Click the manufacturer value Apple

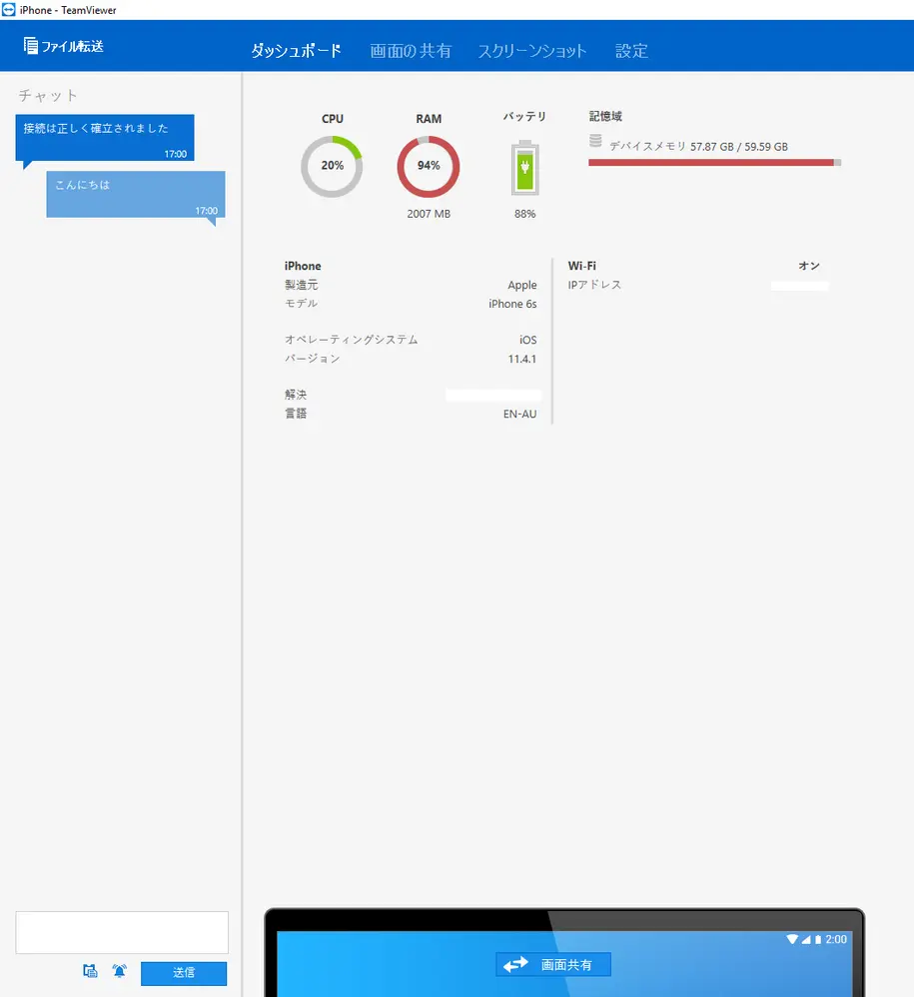pos(521,286)
